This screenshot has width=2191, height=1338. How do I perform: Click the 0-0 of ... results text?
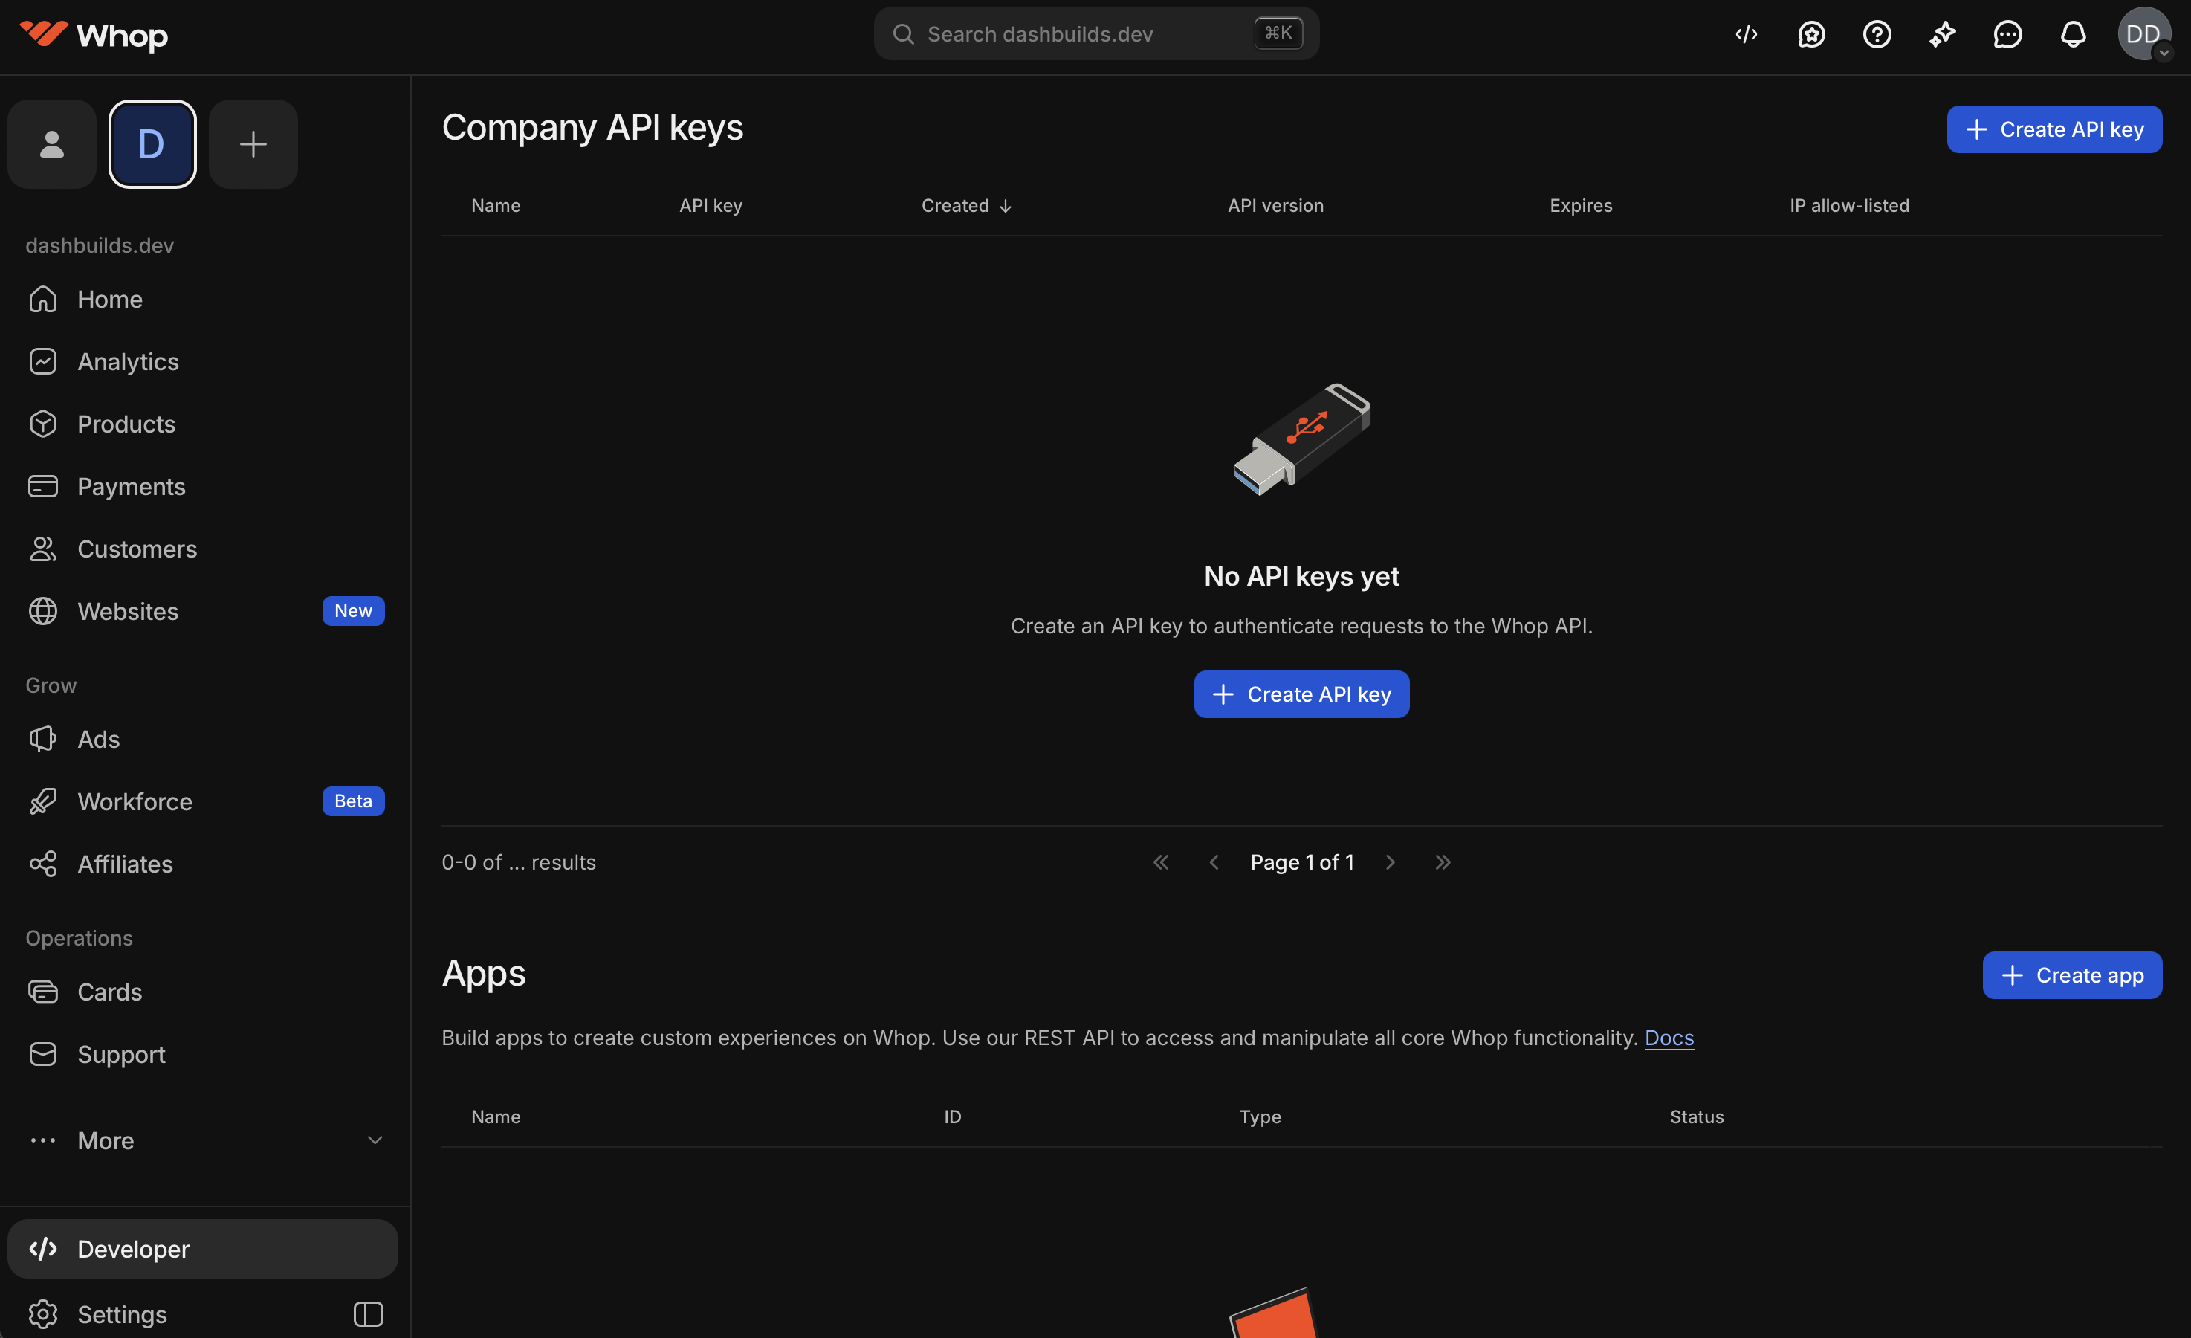(519, 862)
